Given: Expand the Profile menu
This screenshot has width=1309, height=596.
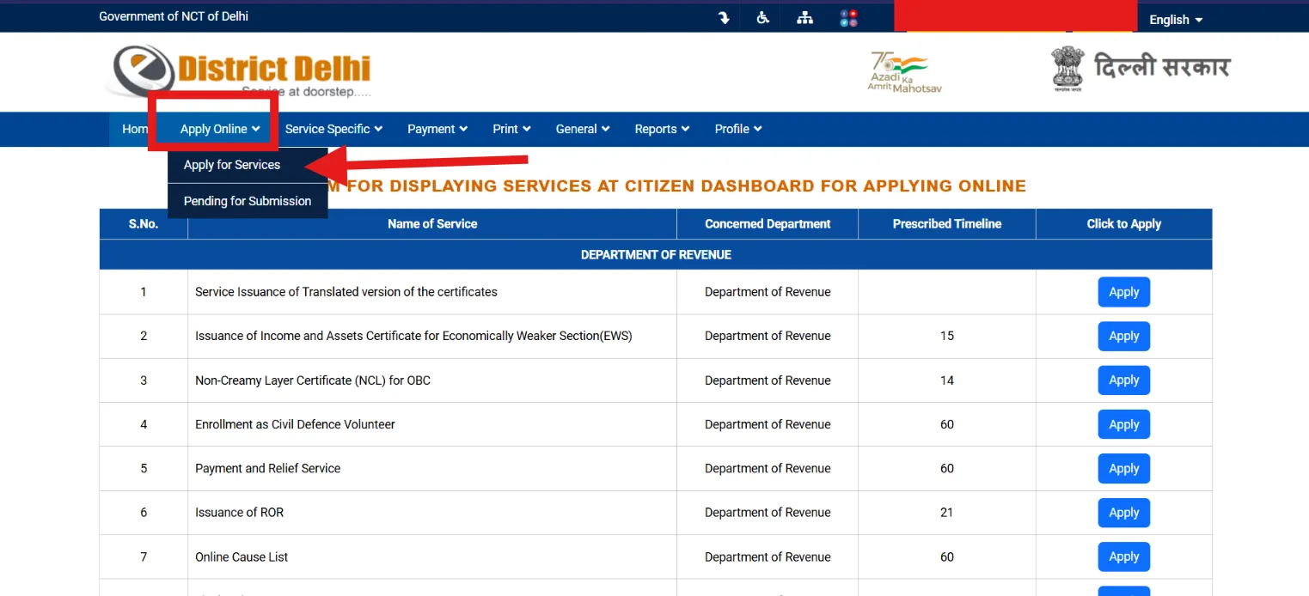Looking at the screenshot, I should coord(738,129).
